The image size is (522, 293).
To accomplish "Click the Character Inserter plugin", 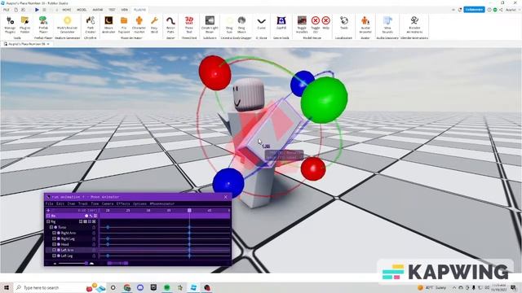I will point(139,25).
